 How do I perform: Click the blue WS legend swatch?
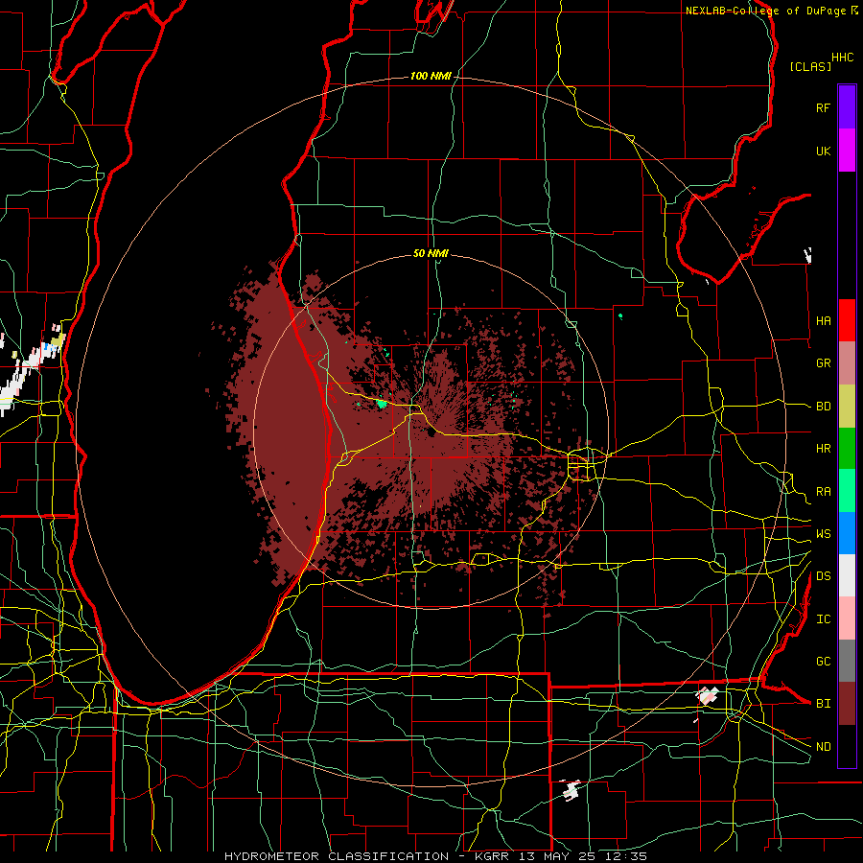[847, 533]
